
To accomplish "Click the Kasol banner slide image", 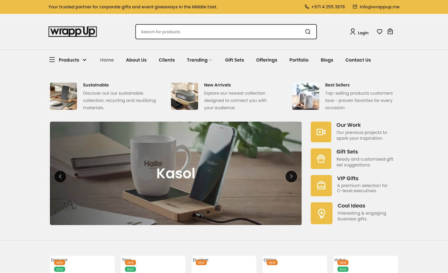I will [x=176, y=173].
